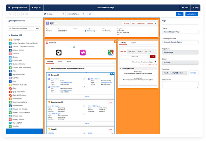Click the cut scissors icon in toolbar
This screenshot has height=141, width=206.
click(x=19, y=14)
